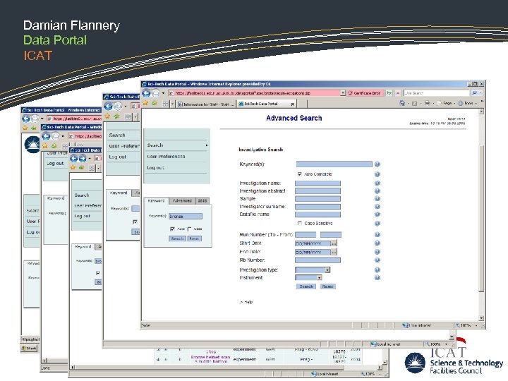Click the Refresh icon next to Certificate Error

[389, 93]
